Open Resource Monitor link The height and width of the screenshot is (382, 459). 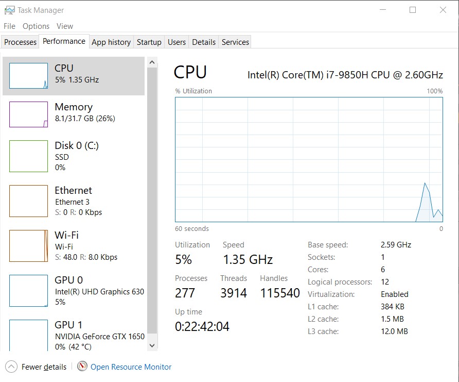coord(131,367)
